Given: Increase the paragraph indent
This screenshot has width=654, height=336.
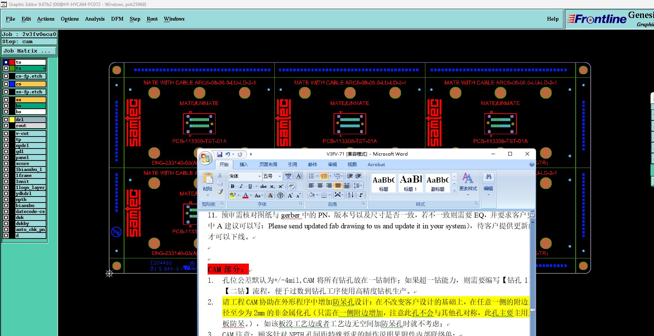Looking at the screenshot, I should pos(358,176).
